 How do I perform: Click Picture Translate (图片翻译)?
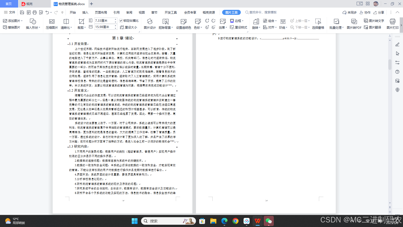click(373, 27)
